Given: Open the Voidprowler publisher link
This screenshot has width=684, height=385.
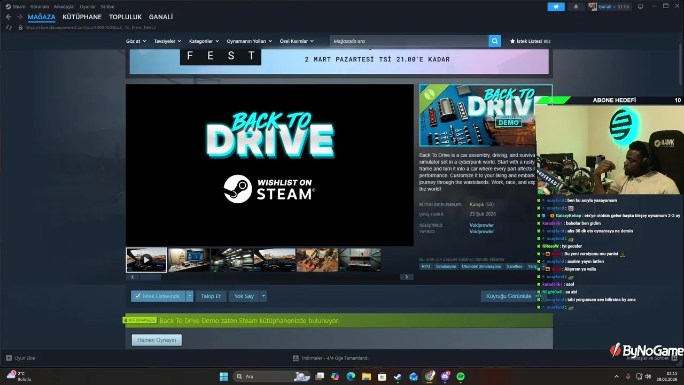Looking at the screenshot, I should (481, 232).
